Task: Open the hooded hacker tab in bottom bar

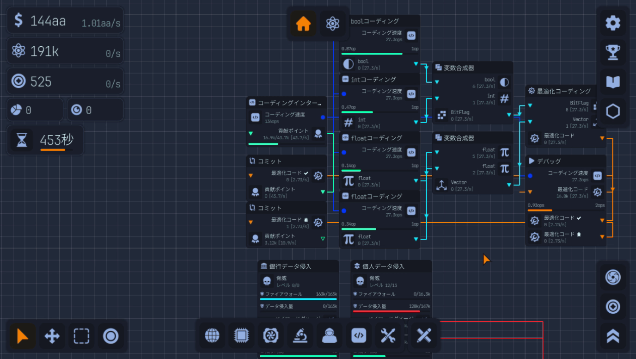Action: point(330,336)
